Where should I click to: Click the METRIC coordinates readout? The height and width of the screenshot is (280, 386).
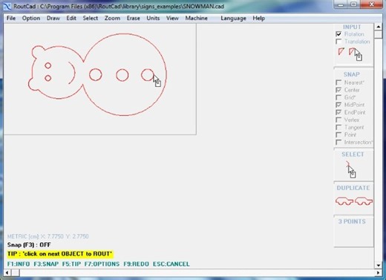tap(48, 236)
